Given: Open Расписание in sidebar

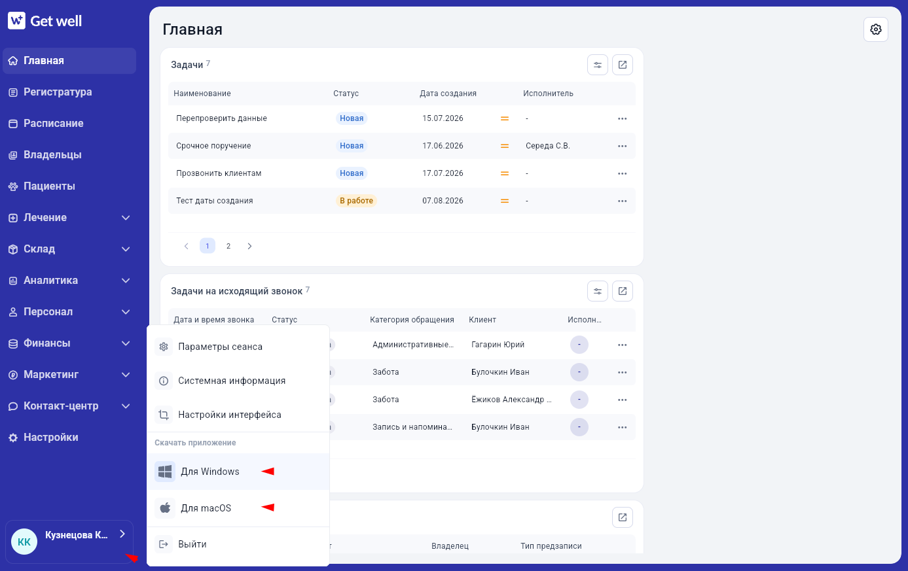Looking at the screenshot, I should 69,124.
